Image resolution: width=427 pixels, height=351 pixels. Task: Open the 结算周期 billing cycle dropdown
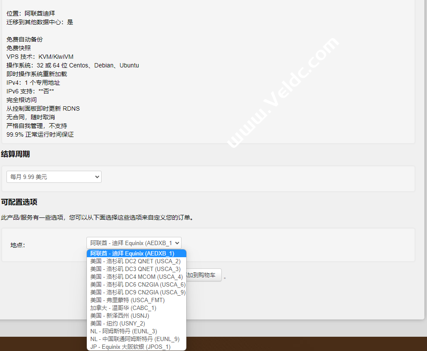(54, 177)
